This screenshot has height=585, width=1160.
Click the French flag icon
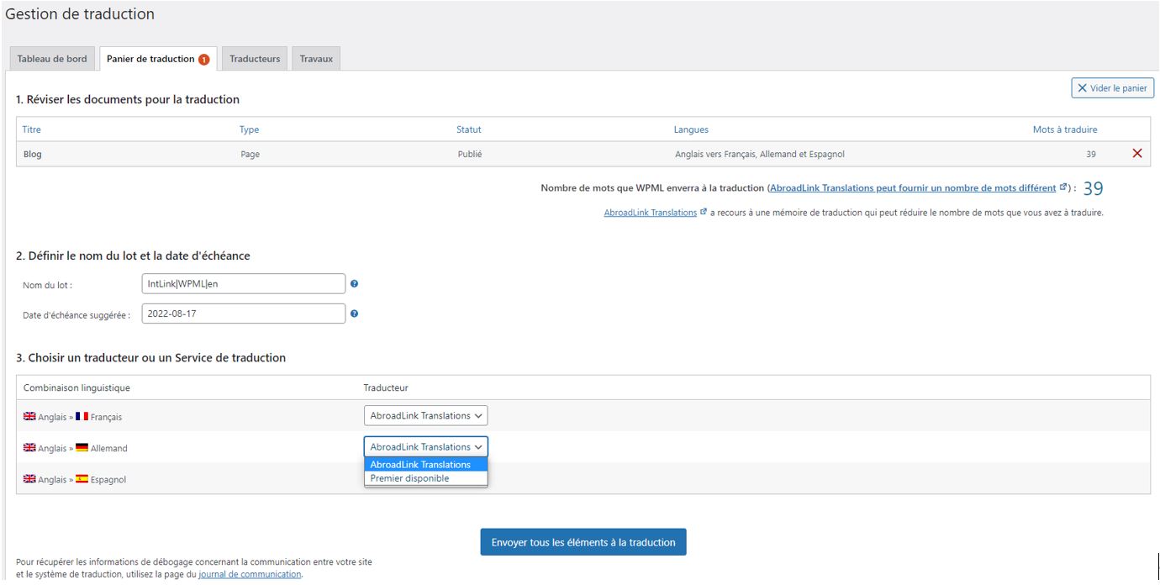pyautogui.click(x=82, y=417)
